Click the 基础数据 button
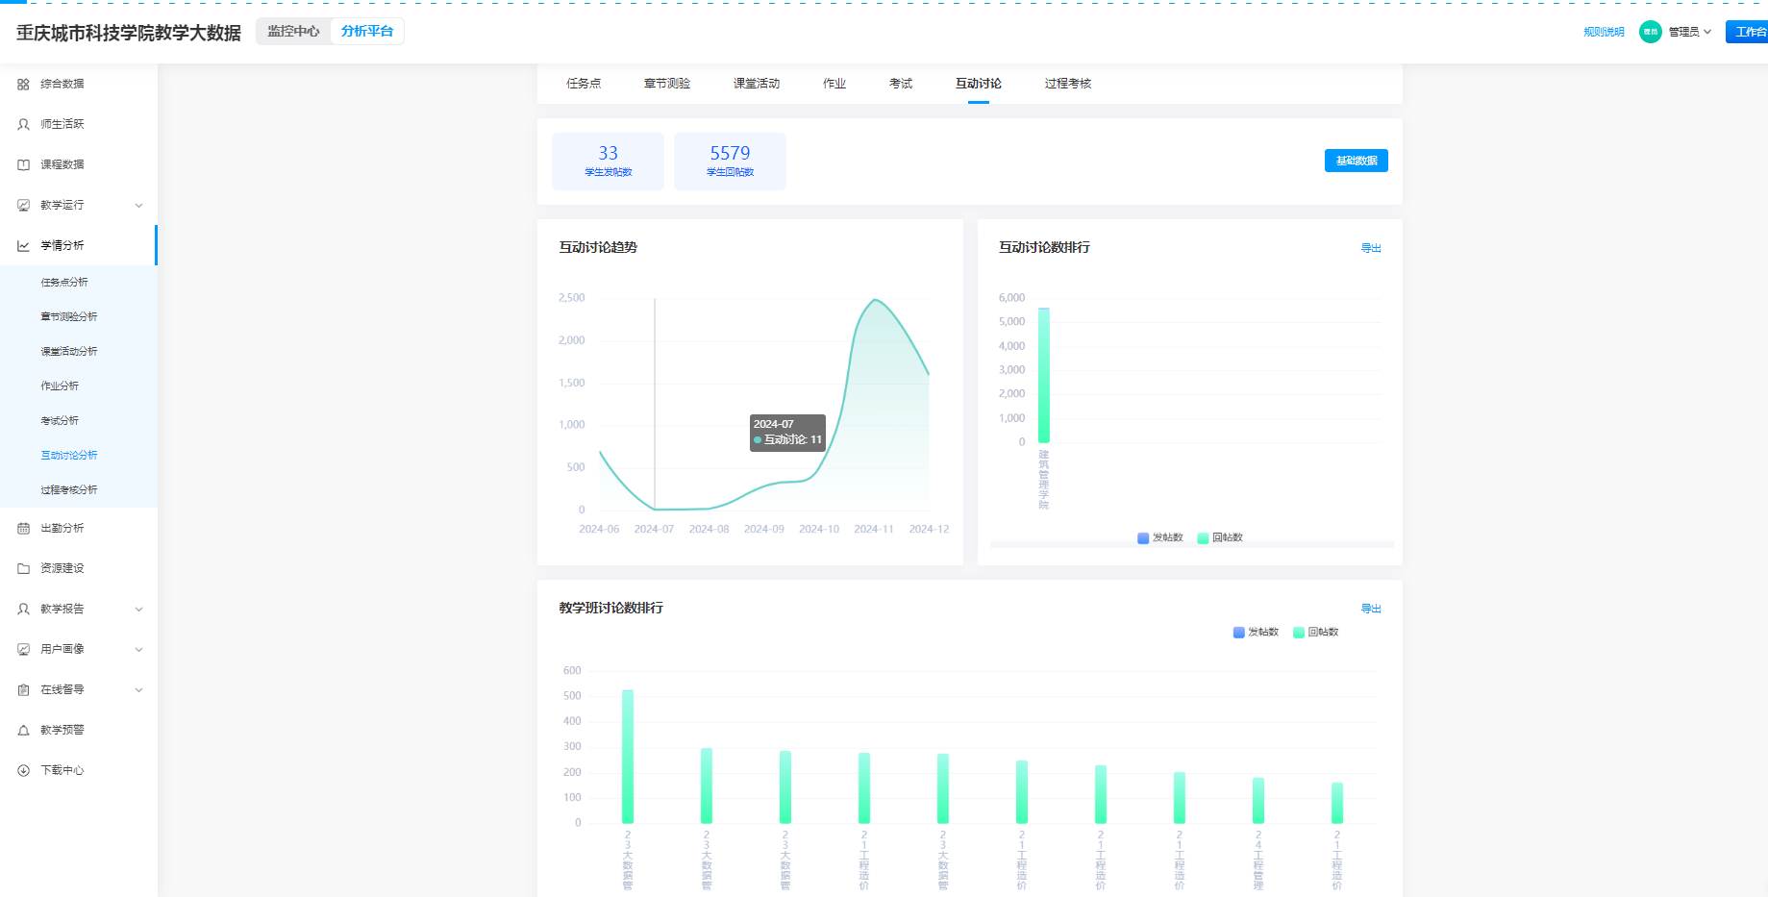Viewport: 1768px width, 897px height. (x=1356, y=161)
